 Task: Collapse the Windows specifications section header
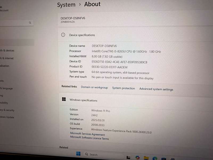[x=136, y=101]
